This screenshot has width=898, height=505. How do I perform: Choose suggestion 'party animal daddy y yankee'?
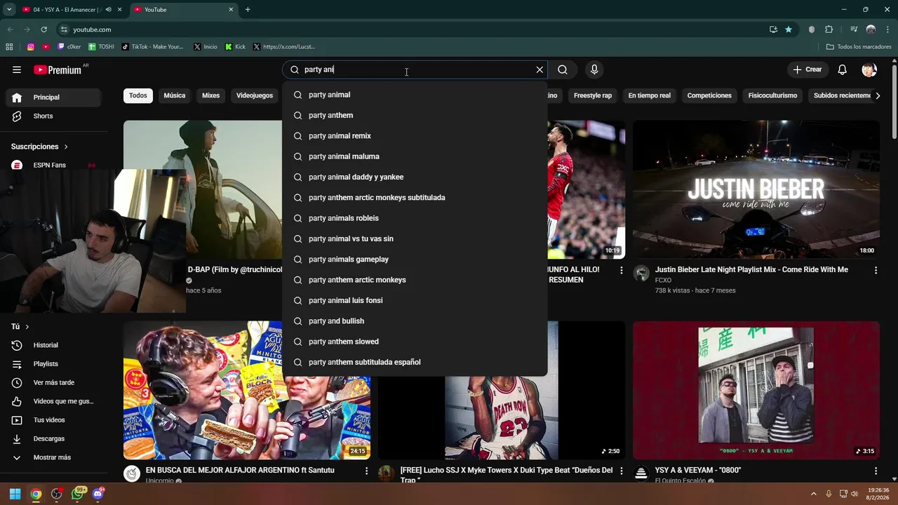coord(415,177)
